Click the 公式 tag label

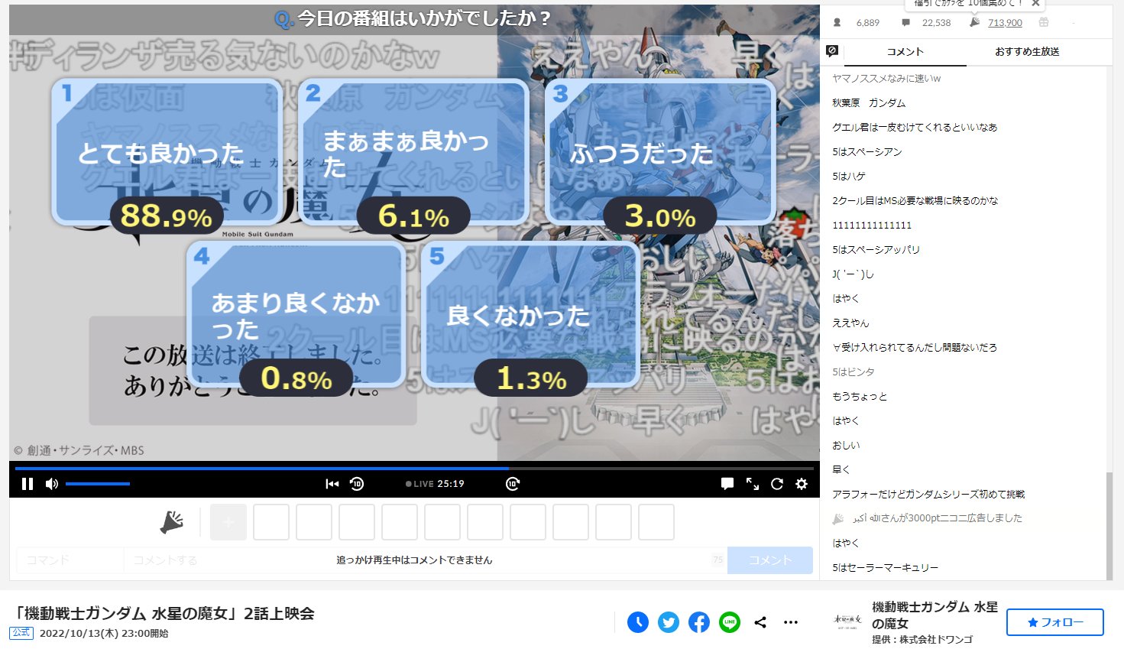click(21, 633)
